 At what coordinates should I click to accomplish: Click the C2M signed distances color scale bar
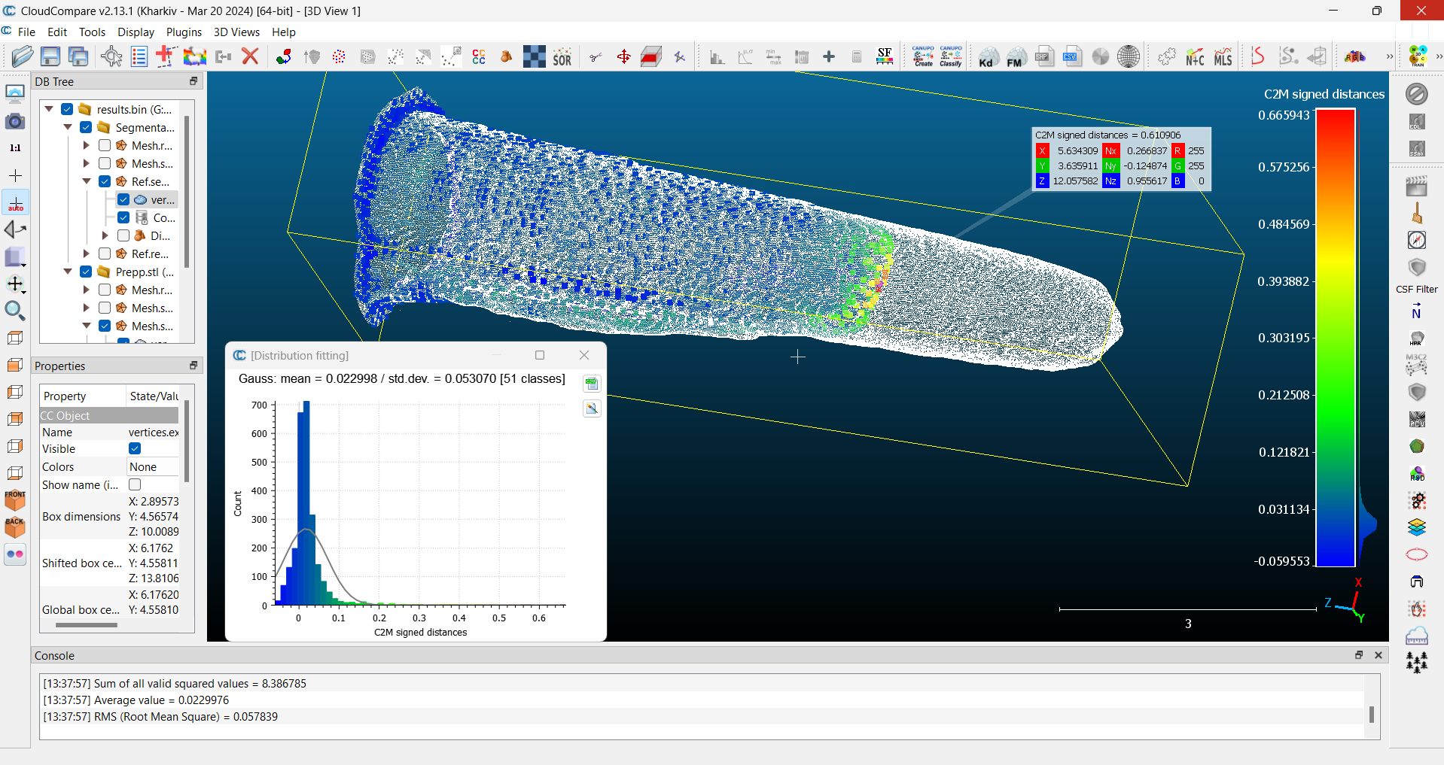[x=1335, y=337]
